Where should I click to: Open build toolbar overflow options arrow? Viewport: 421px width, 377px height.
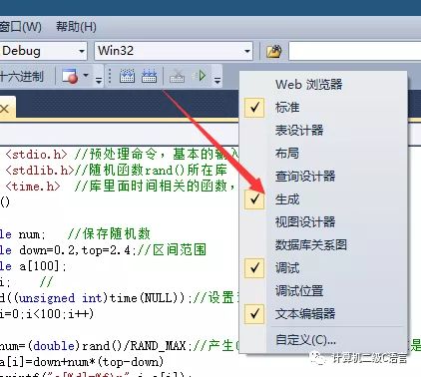(217, 80)
